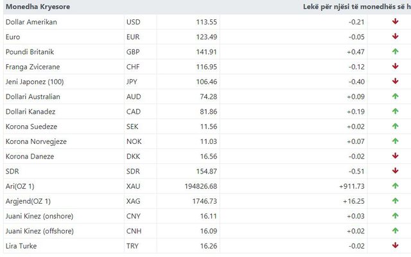
Task: Click the XAG currency code cell
Action: (x=134, y=201)
